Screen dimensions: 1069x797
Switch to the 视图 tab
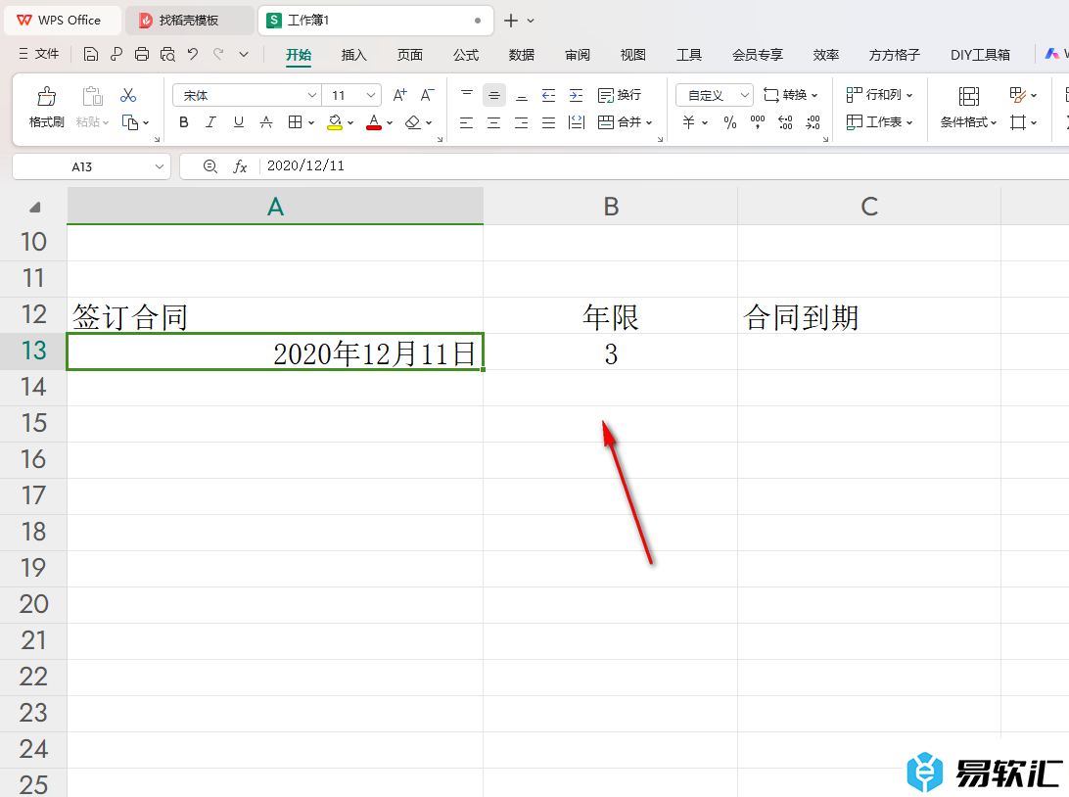[x=633, y=55]
